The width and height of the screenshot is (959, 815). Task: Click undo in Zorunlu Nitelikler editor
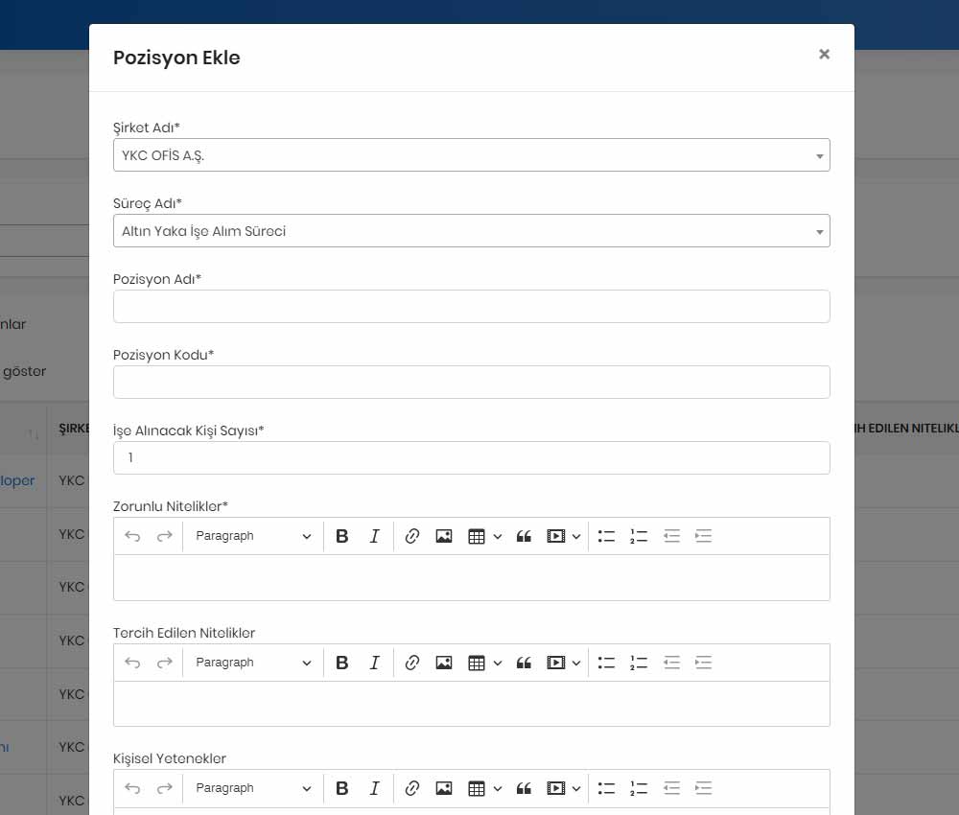(x=132, y=536)
